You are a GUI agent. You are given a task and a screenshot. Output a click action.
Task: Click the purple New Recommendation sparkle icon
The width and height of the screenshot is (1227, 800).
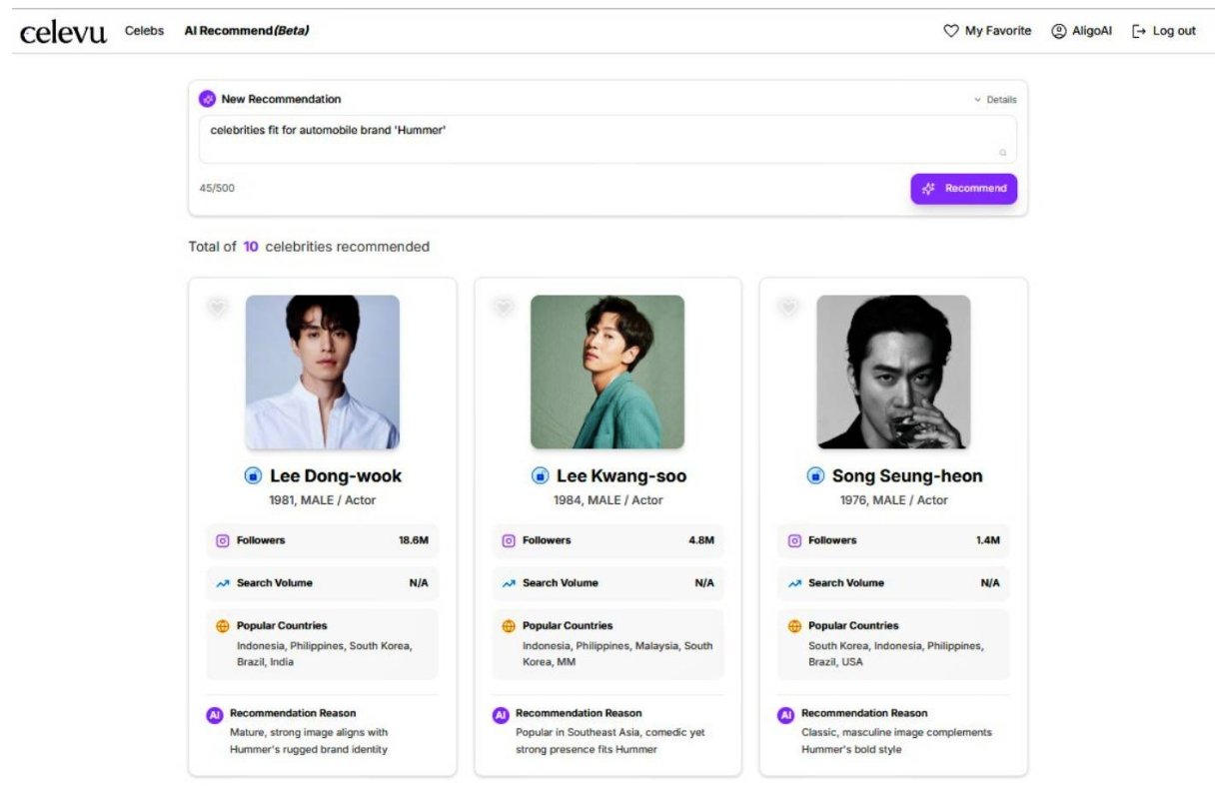coord(209,99)
